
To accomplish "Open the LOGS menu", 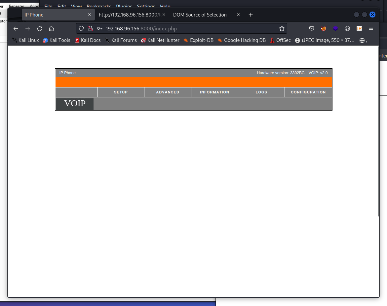I will tap(261, 92).
